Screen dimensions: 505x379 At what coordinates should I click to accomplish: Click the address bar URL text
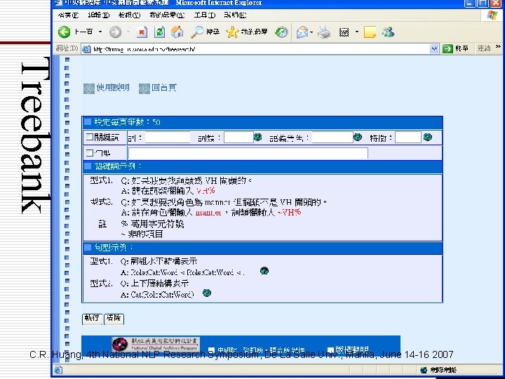click(x=144, y=49)
